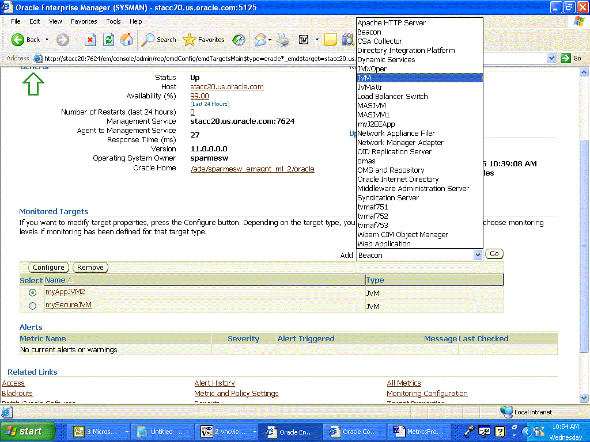Print the page with printer icon
Viewport: 590px width, 442px height.
pyautogui.click(x=282, y=40)
